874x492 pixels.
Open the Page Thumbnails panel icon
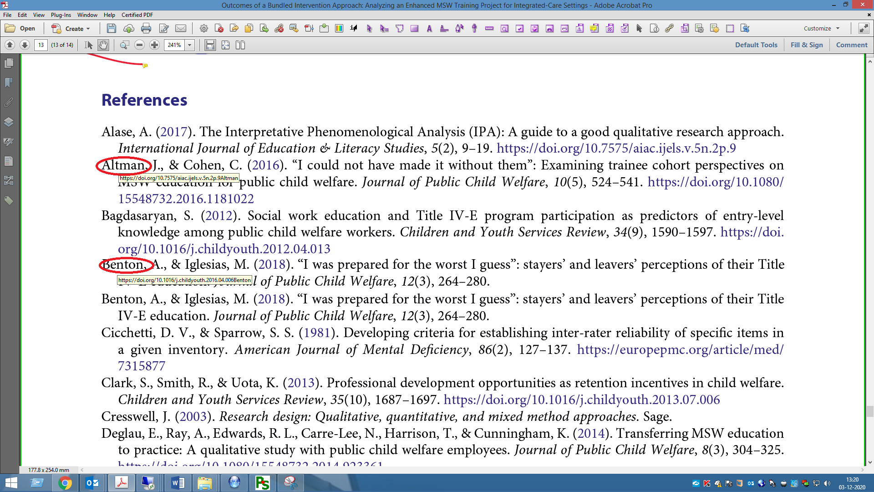(x=8, y=63)
